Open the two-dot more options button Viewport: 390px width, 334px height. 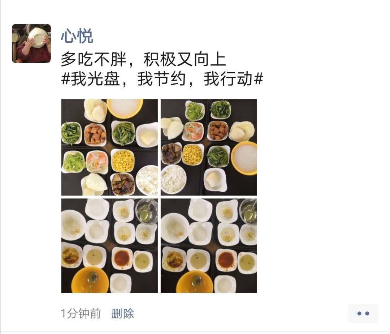363,313
